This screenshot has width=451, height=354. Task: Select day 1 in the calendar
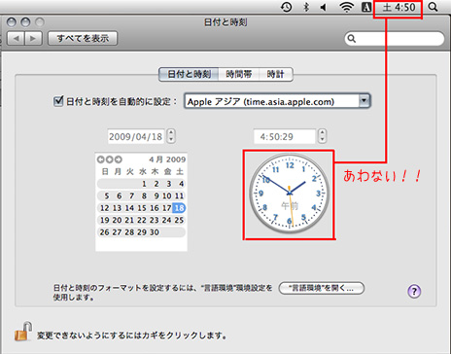tap(144, 184)
